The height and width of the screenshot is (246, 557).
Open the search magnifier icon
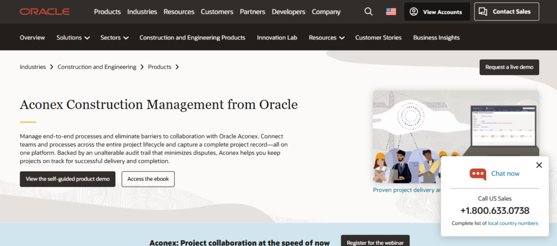[368, 12]
